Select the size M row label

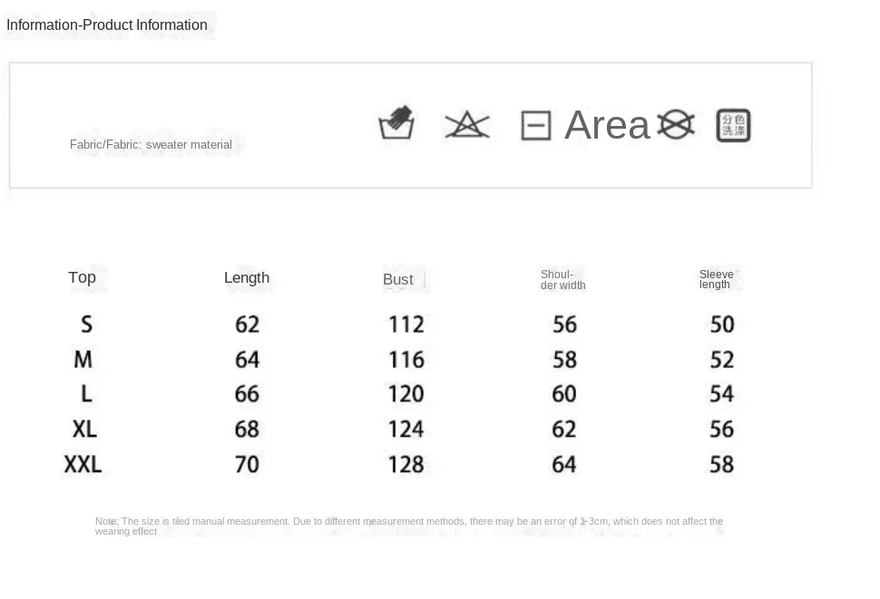(x=83, y=359)
